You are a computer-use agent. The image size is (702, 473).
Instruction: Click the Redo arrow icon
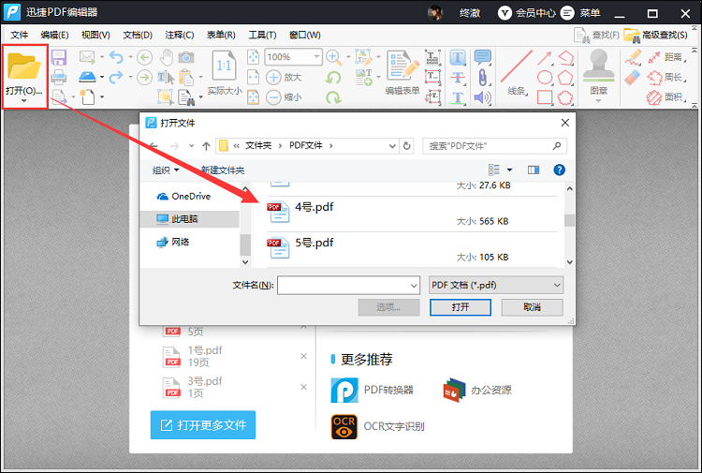tap(116, 77)
